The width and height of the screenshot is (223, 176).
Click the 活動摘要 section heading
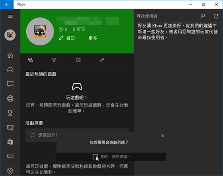(34, 123)
